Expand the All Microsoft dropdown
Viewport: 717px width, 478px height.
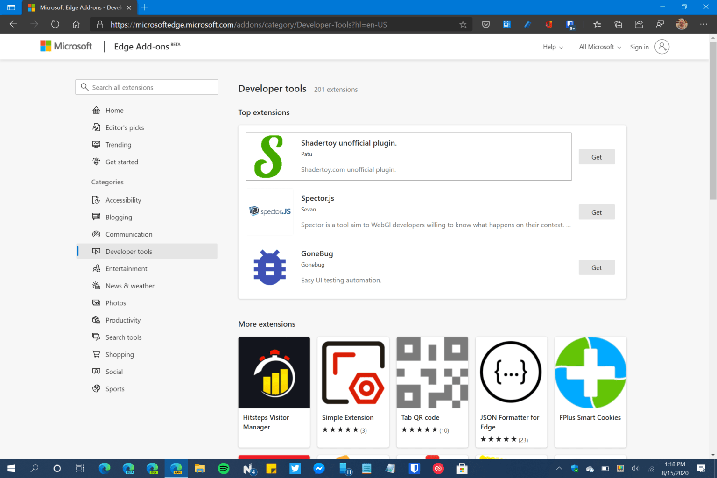tap(599, 47)
